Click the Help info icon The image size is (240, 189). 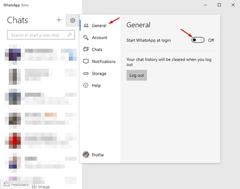pyautogui.click(x=86, y=86)
